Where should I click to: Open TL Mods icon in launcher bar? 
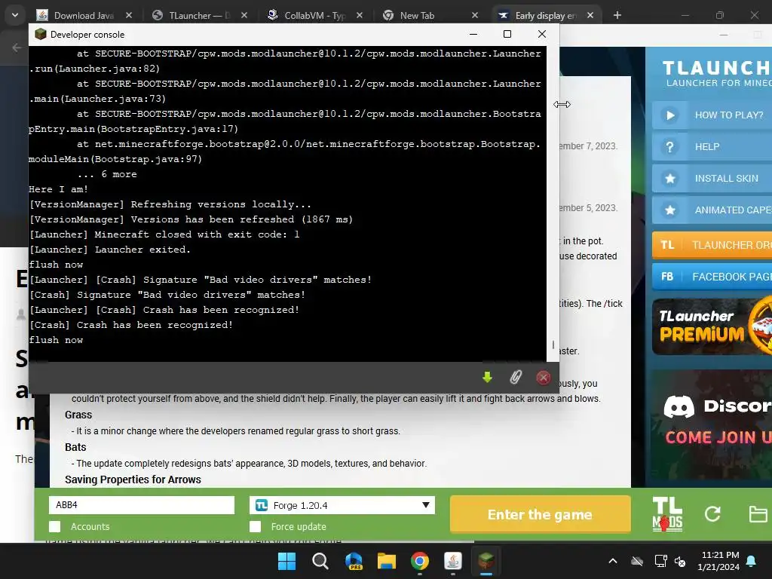[667, 514]
